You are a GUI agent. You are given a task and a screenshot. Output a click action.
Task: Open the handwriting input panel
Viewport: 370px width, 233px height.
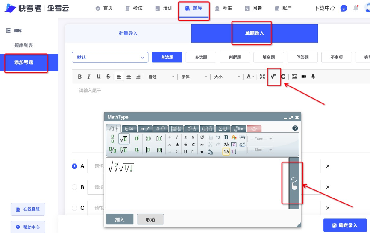tap(294, 183)
